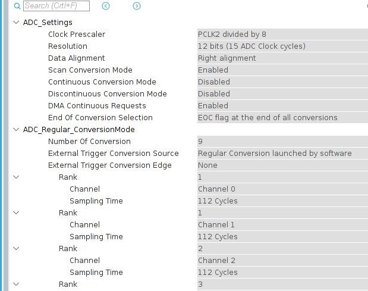Image resolution: width=368 pixels, height=291 pixels.
Task: Collapse the Rank group for Channel 0
Action: [x=16, y=177]
